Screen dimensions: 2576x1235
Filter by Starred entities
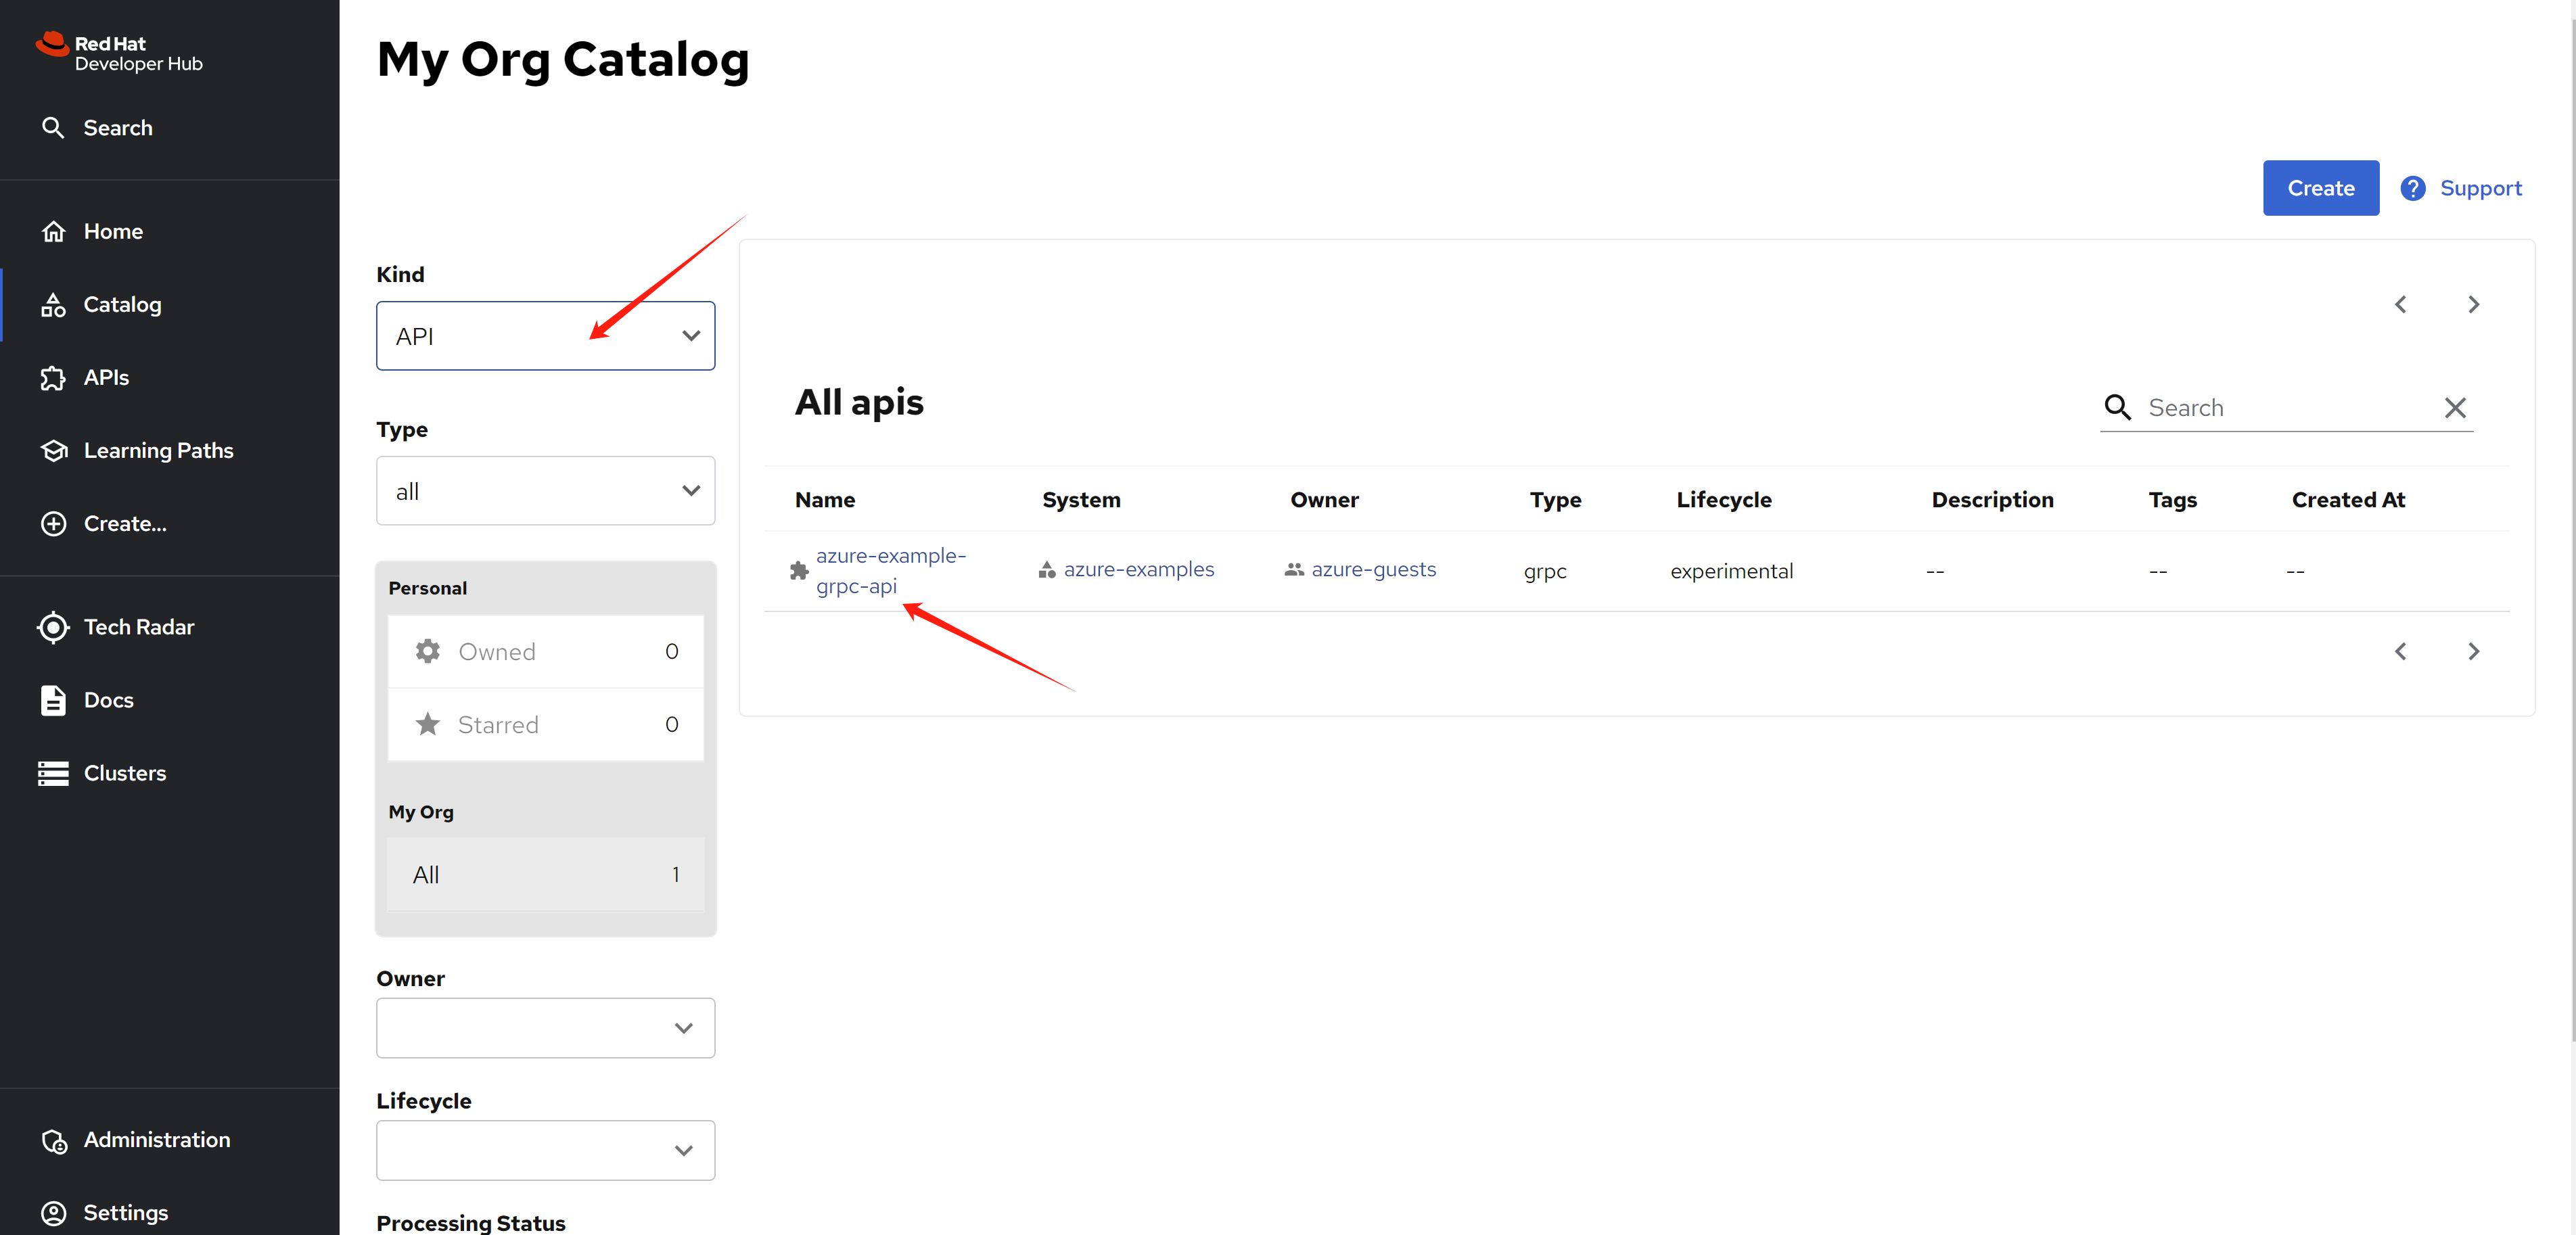pos(545,724)
